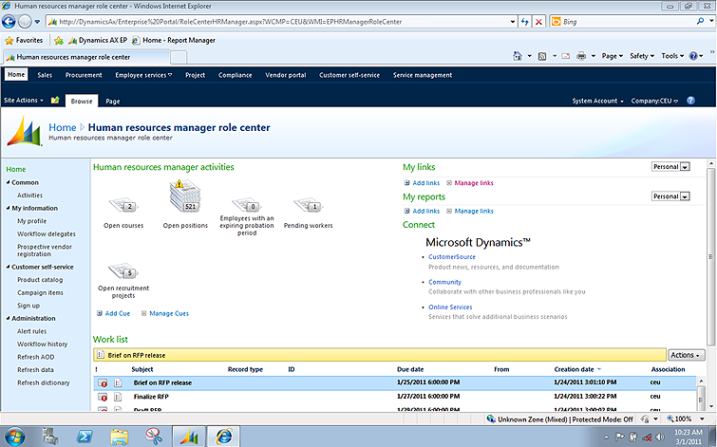Image resolution: width=717 pixels, height=447 pixels.
Task: Click the IE Home toolbar icon
Action: [518, 56]
